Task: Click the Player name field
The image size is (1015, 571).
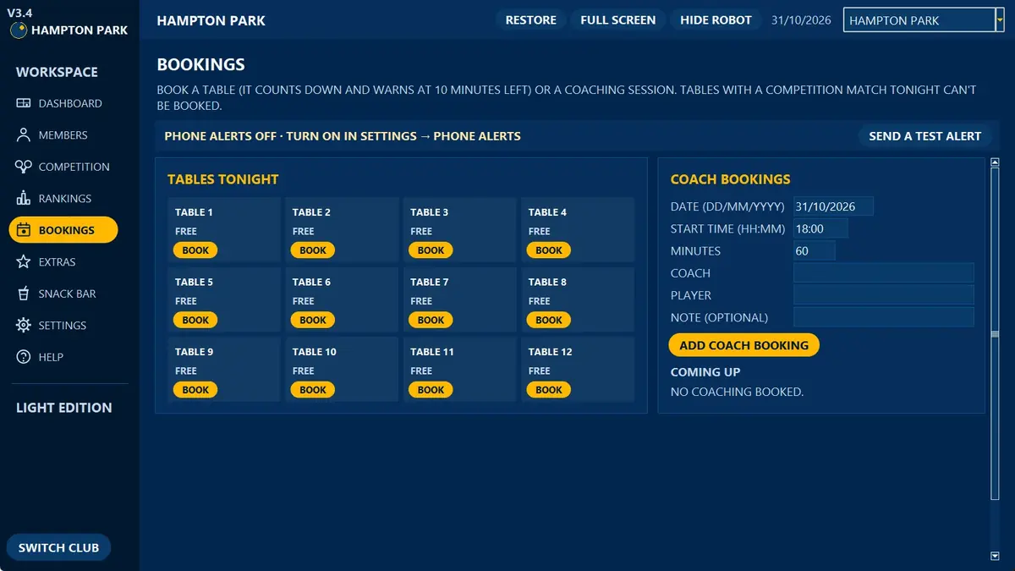Action: point(884,294)
